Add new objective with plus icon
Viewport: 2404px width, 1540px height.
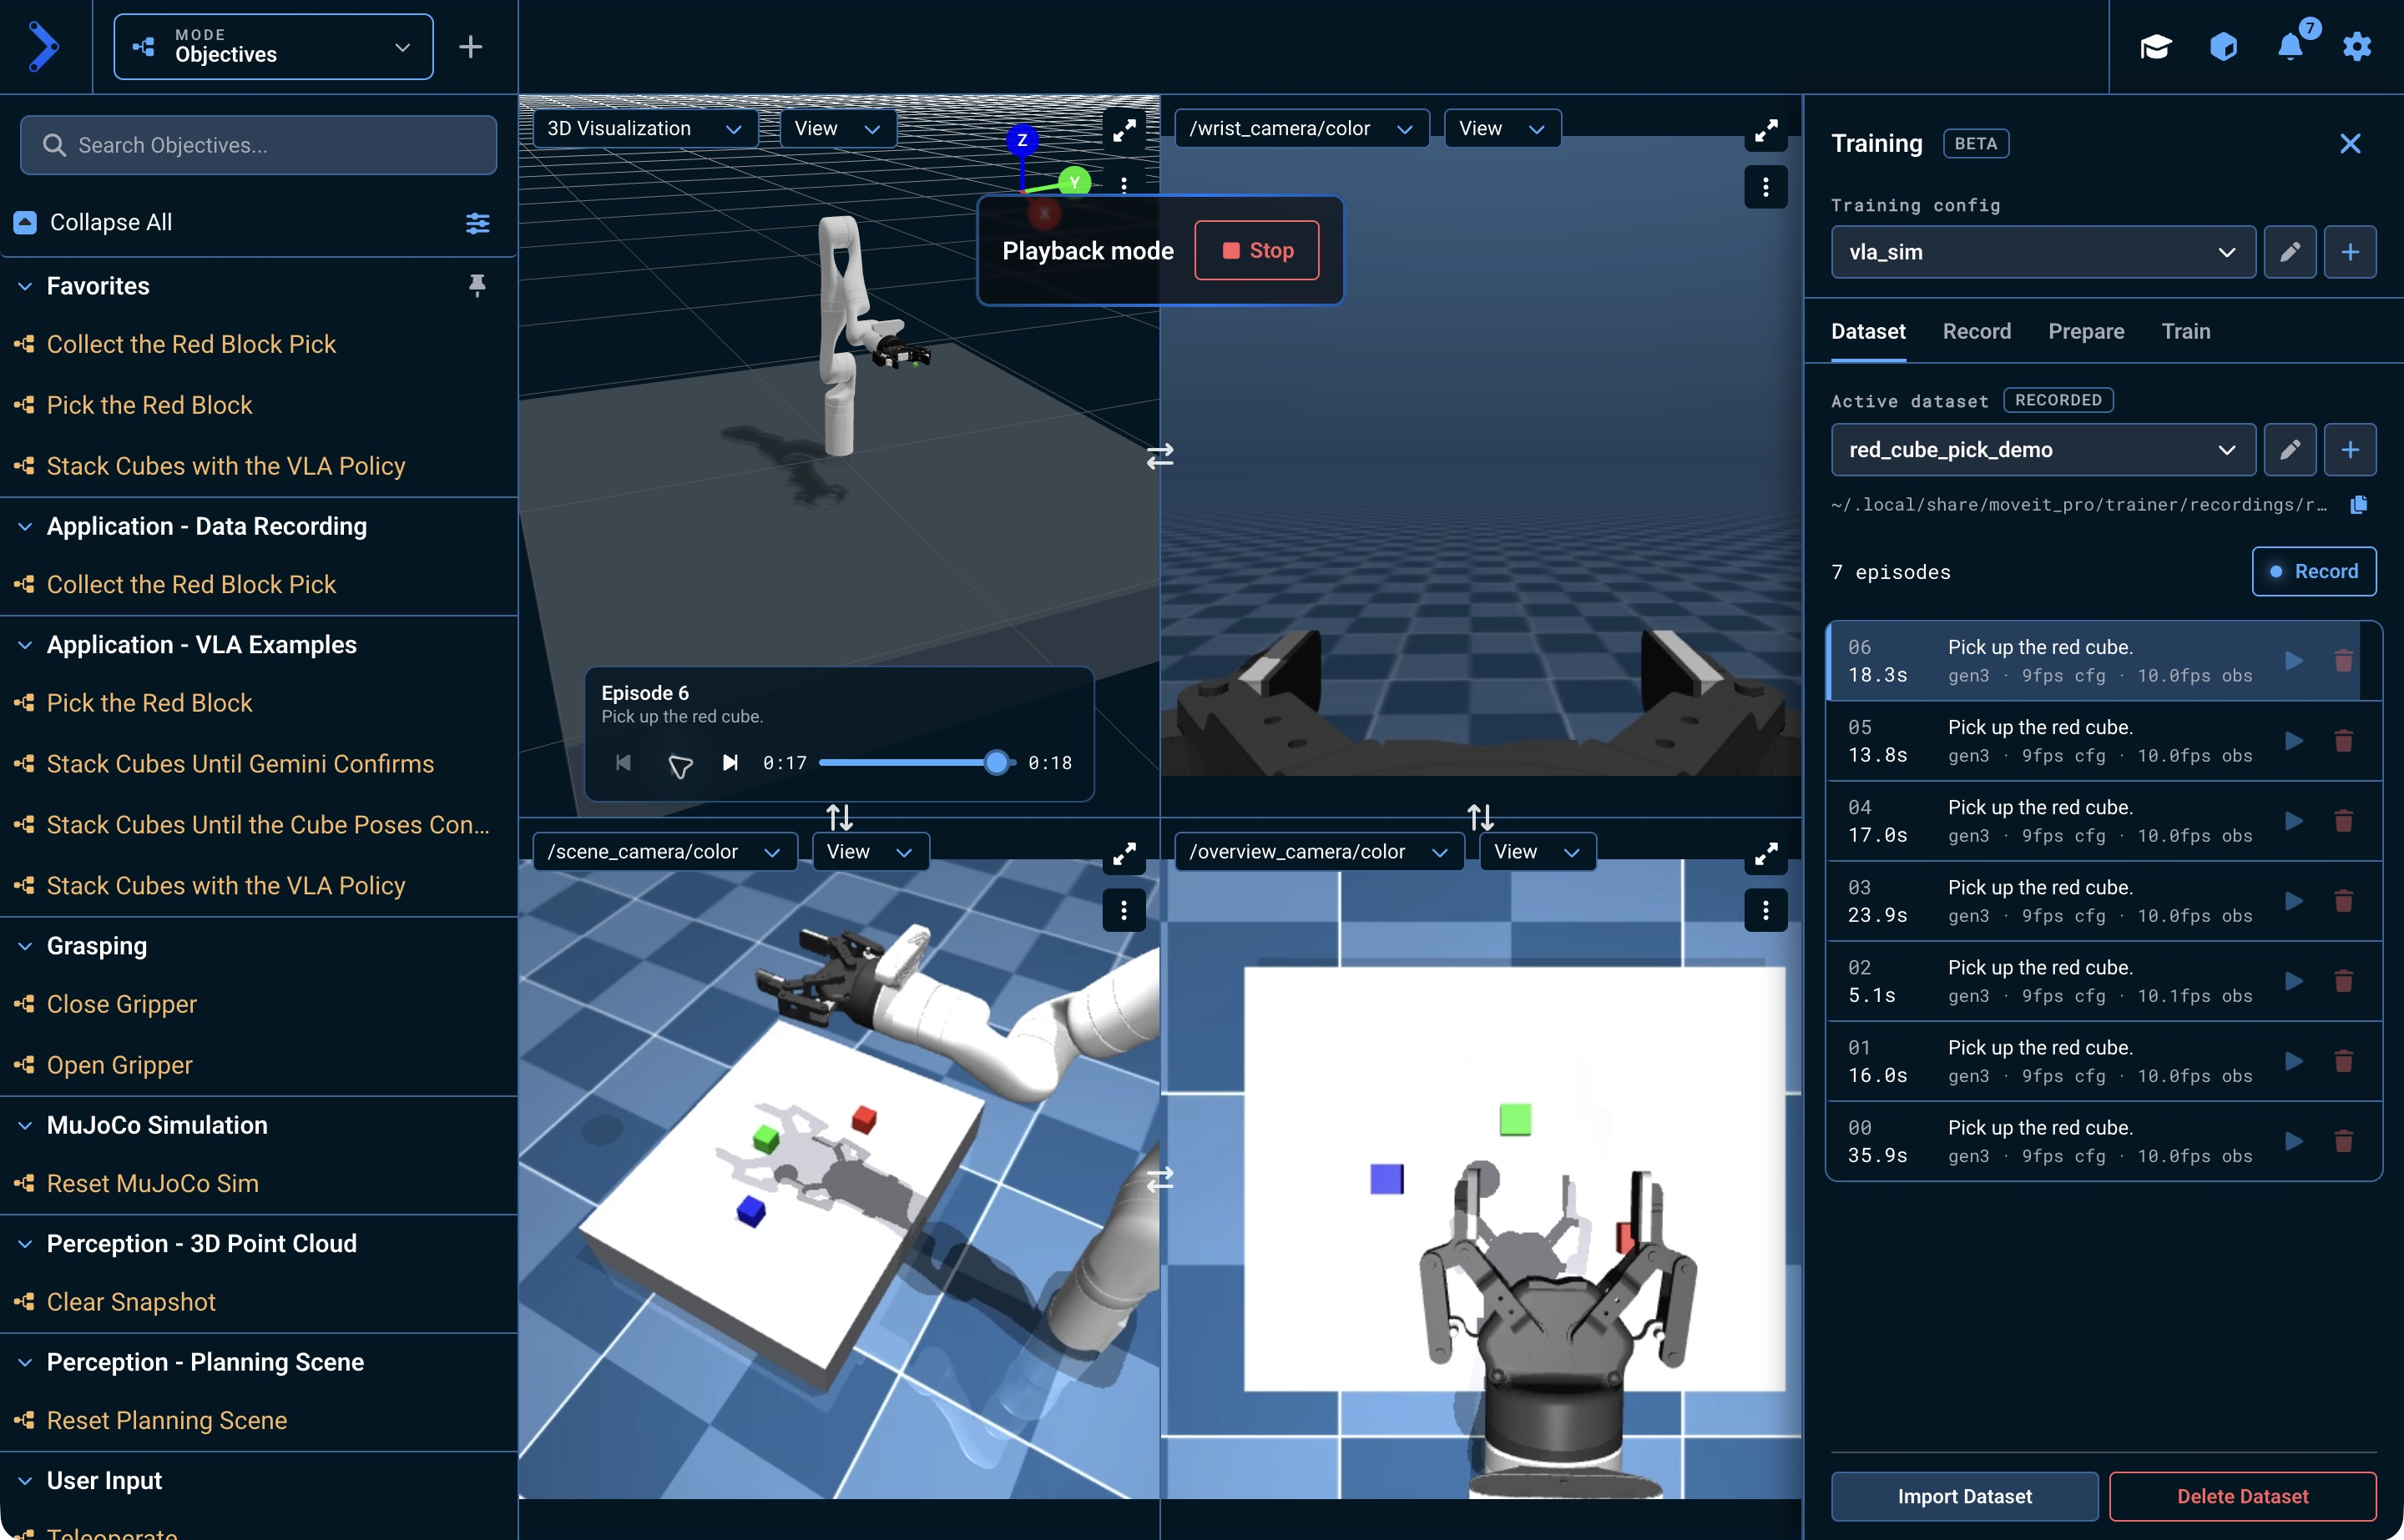click(x=470, y=47)
